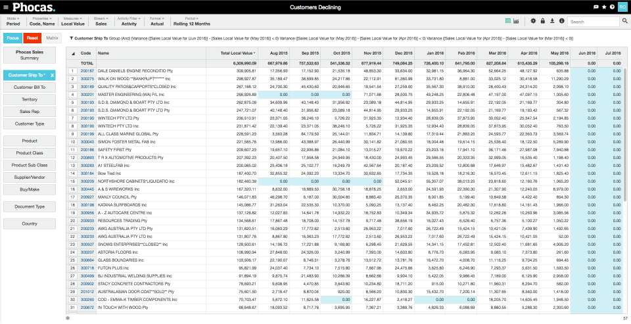
Task: Click the download export icon
Action: [552, 21]
